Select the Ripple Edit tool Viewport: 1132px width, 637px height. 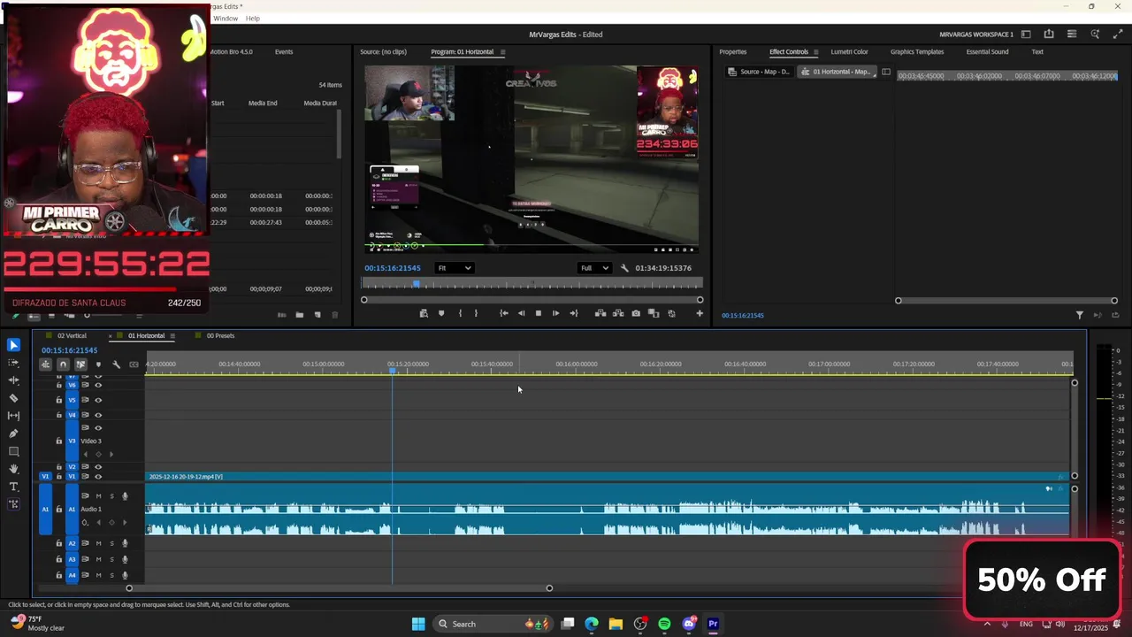click(x=13, y=380)
